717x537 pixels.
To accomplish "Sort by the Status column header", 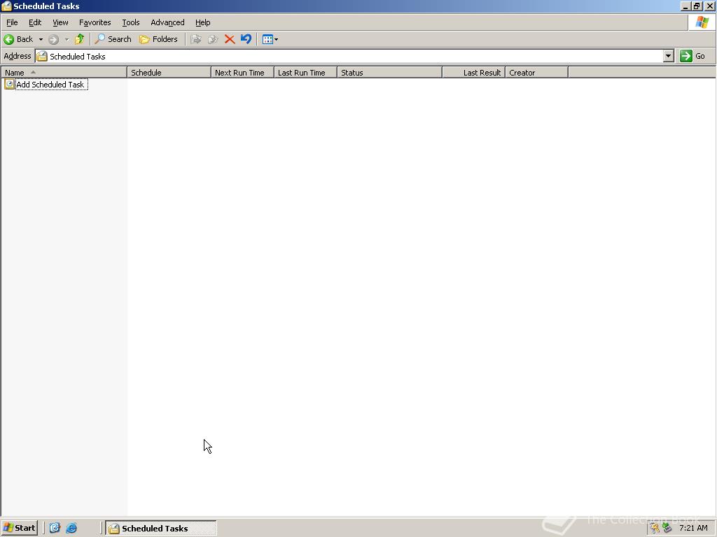I will [390, 73].
